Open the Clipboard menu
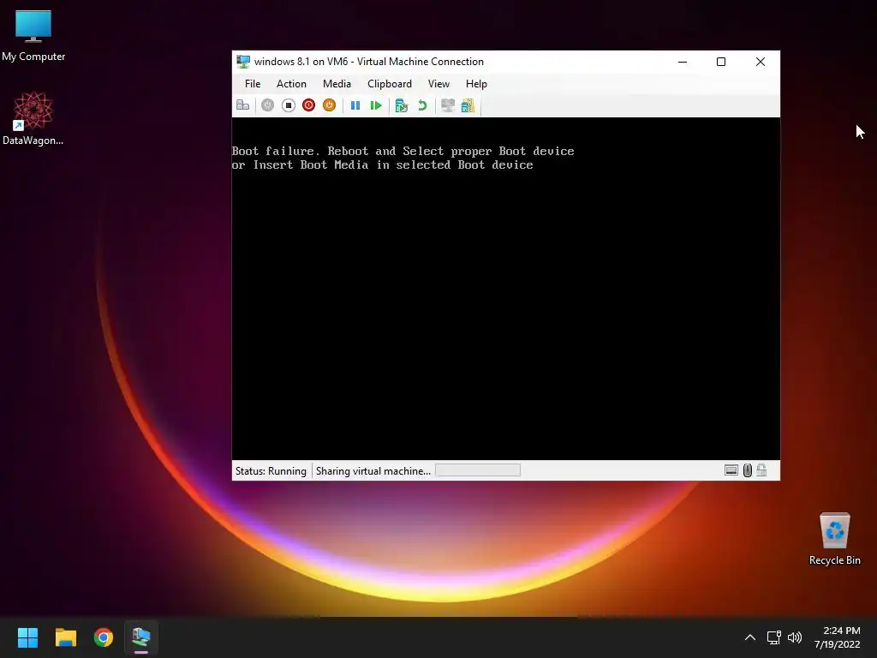Image resolution: width=877 pixels, height=658 pixels. [390, 84]
